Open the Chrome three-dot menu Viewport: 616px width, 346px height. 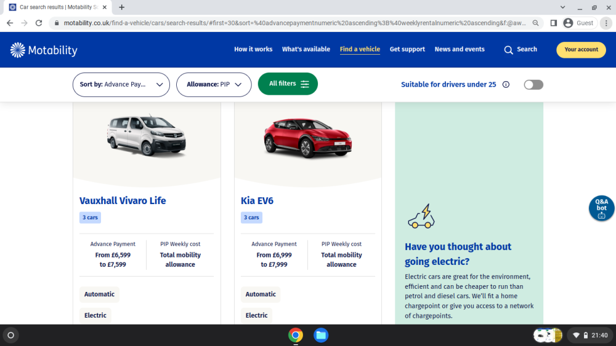click(606, 23)
